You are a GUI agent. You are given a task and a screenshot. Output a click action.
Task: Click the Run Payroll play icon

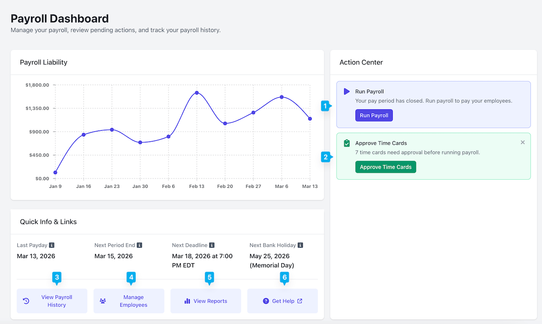point(347,92)
